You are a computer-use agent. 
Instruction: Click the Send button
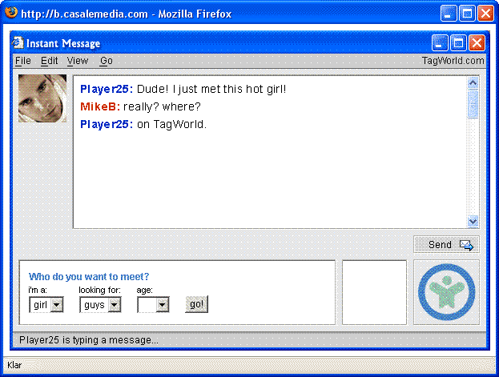click(x=446, y=244)
